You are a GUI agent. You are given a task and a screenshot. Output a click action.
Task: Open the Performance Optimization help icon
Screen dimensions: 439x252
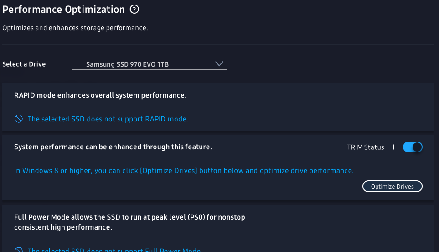tap(134, 9)
